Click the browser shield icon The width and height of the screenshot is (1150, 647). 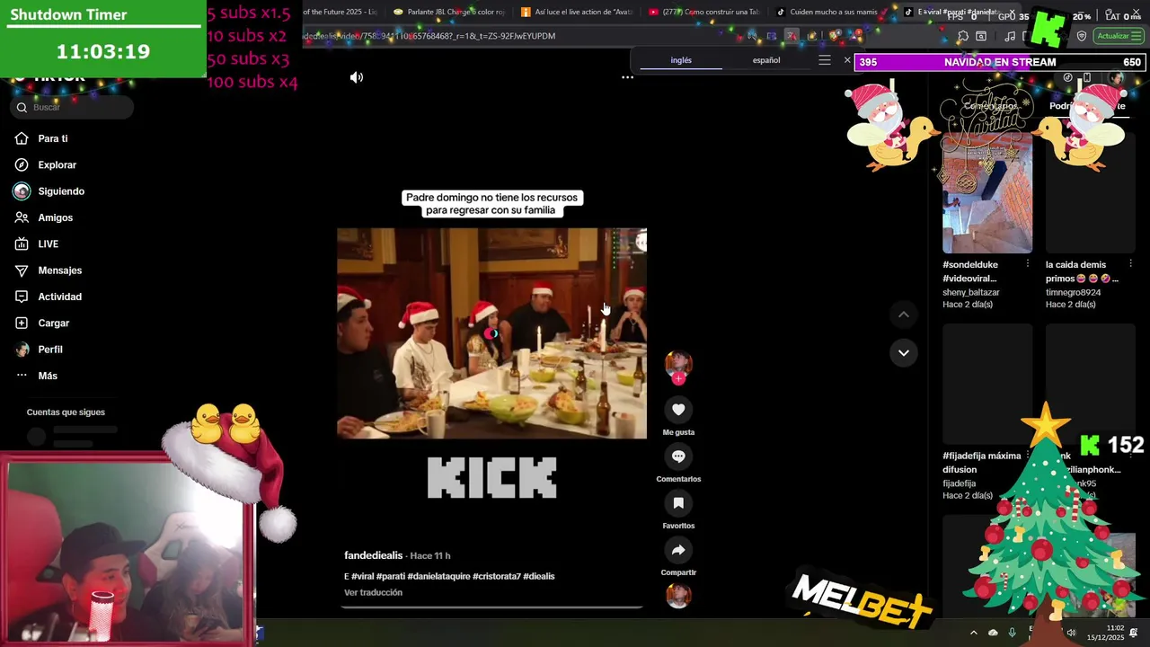pos(1082,36)
